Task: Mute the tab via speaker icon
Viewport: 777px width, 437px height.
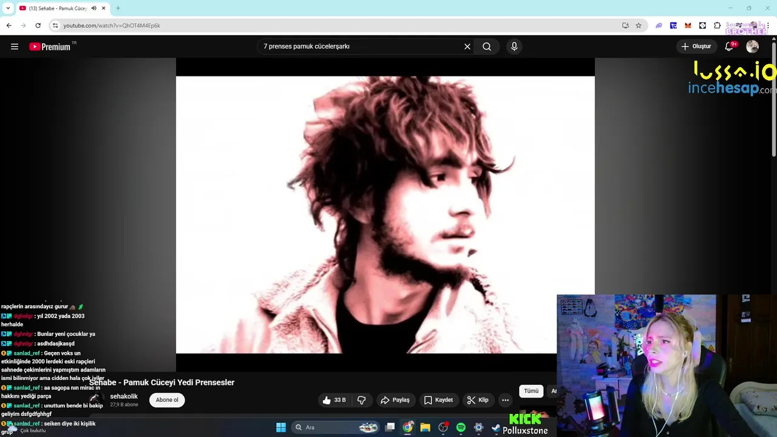Action: [94, 8]
